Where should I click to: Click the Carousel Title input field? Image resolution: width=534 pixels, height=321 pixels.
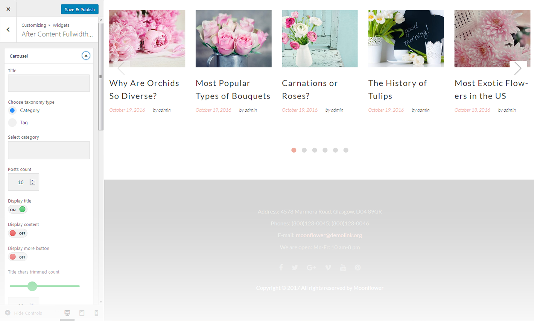[x=49, y=83]
